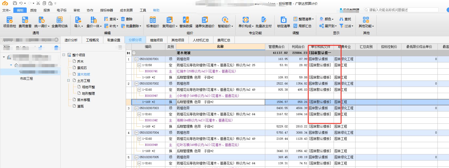Select the 红瑞木 material row text
The height and width of the screenshot is (168, 449).
206,71
